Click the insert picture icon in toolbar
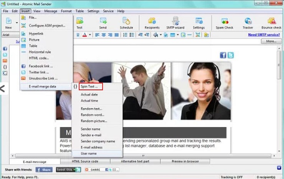284x179 pixels. (183, 35)
